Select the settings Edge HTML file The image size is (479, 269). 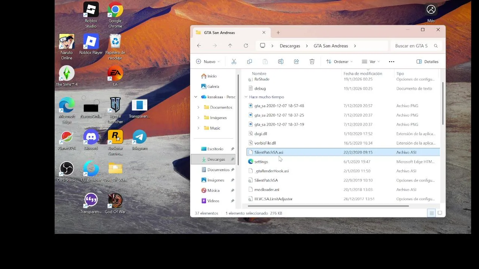pos(343,162)
